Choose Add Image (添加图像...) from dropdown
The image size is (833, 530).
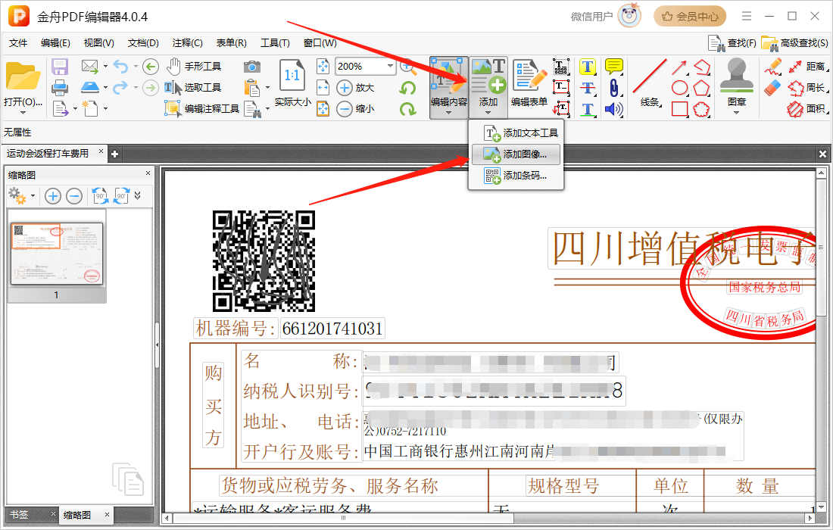[515, 154]
